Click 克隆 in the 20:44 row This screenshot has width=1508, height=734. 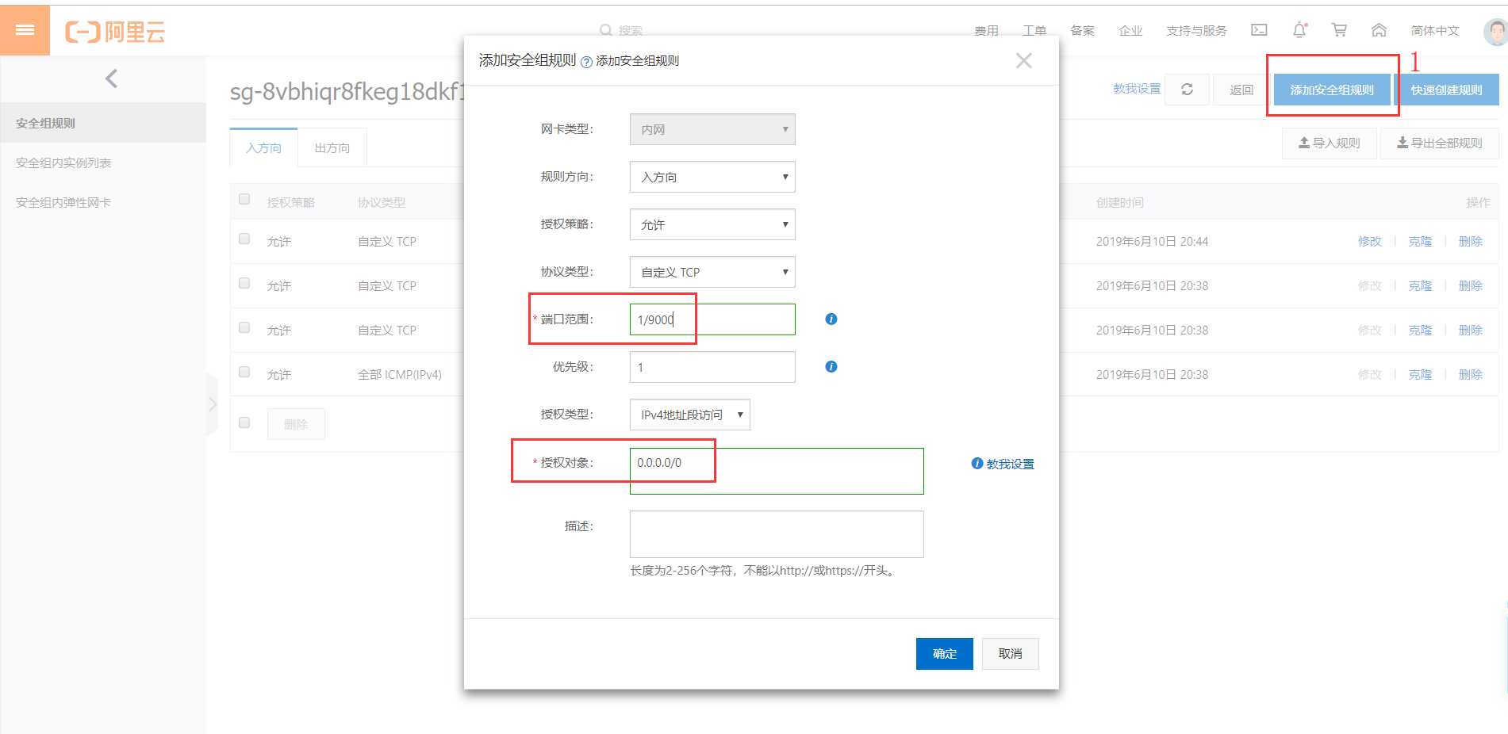1420,241
